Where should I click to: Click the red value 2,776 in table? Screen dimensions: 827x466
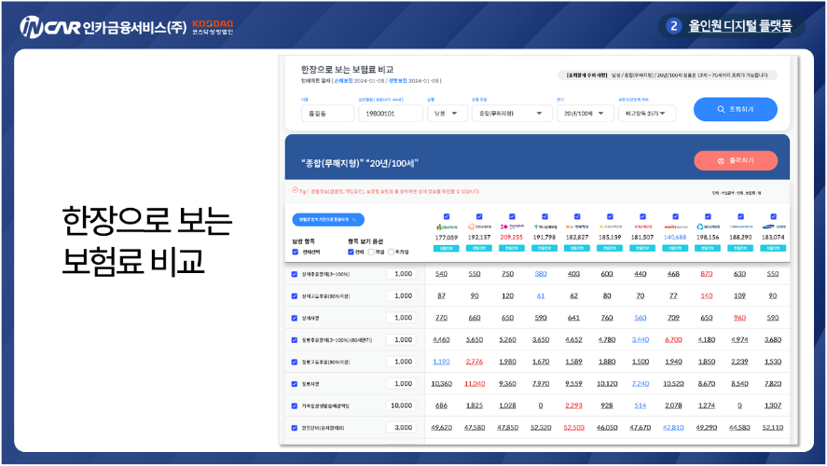point(475,363)
